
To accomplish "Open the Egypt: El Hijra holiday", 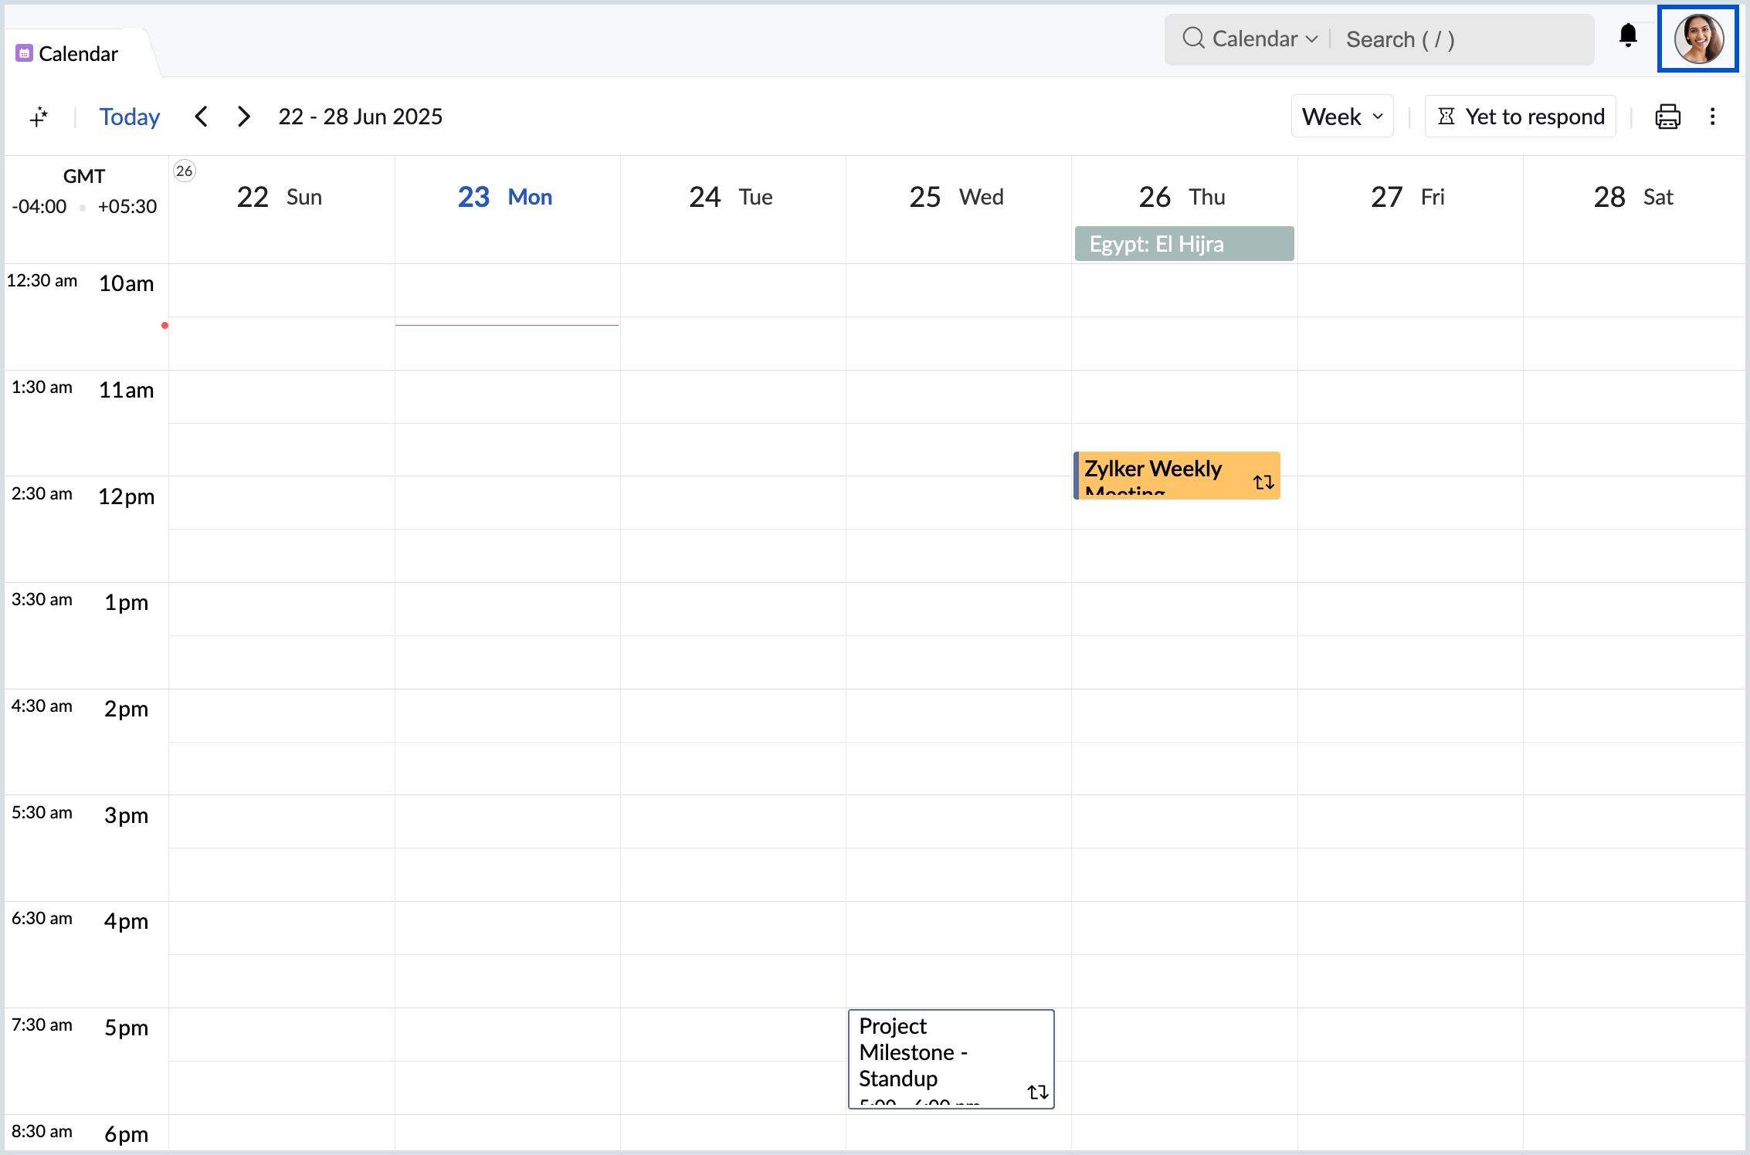I will click(x=1183, y=244).
